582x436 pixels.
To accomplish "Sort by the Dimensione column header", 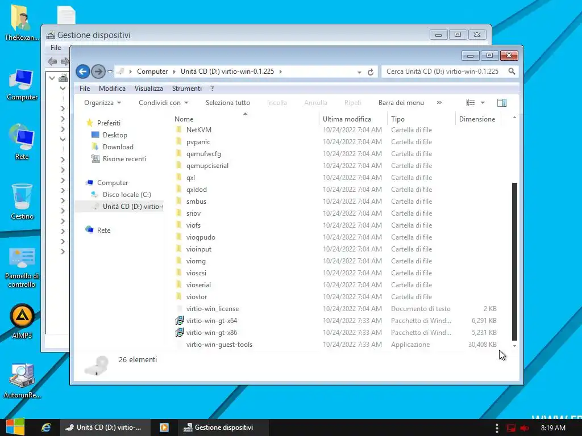I will click(478, 119).
